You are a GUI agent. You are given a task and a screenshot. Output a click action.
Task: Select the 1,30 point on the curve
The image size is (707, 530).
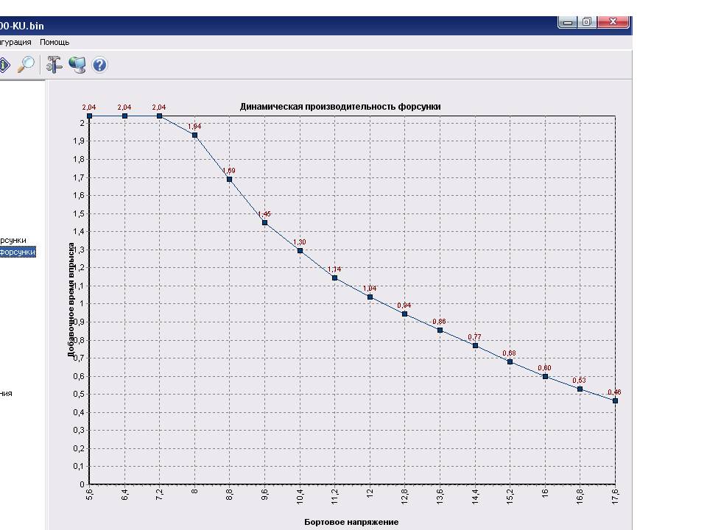[300, 250]
